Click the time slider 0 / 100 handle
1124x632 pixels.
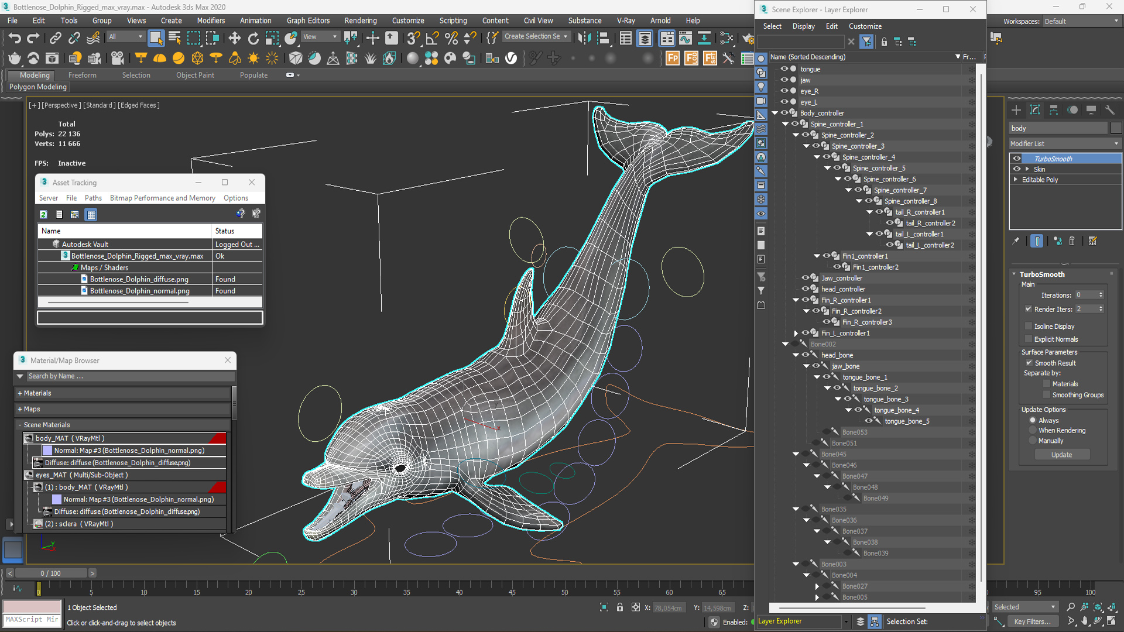(51, 573)
